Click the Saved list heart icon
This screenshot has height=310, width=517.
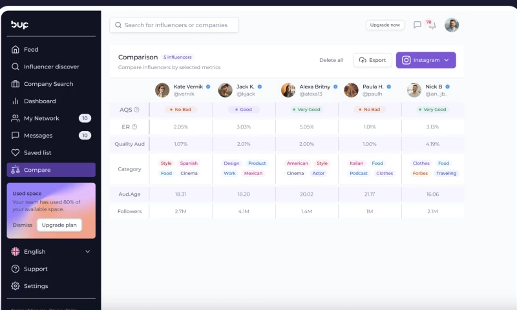[15, 152]
